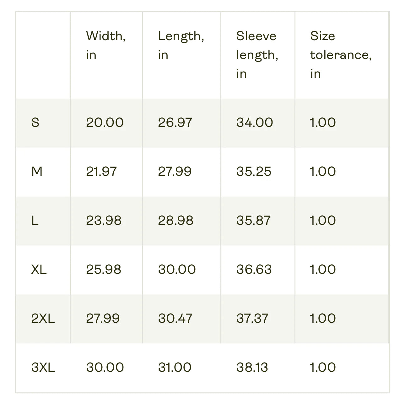The image size is (405, 405).
Task: Select the Width, in column header
Action: coord(106,46)
